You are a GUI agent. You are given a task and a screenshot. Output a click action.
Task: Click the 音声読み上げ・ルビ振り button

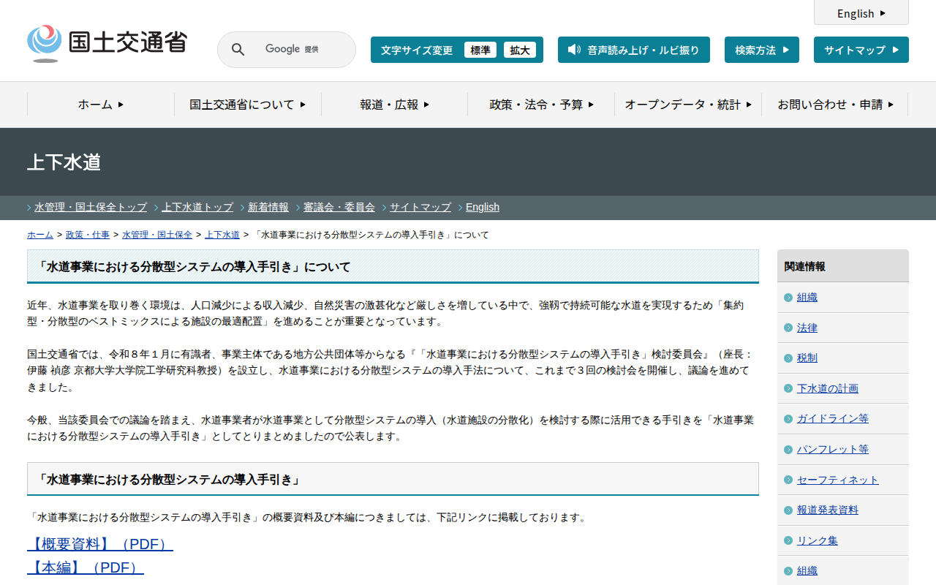(634, 50)
